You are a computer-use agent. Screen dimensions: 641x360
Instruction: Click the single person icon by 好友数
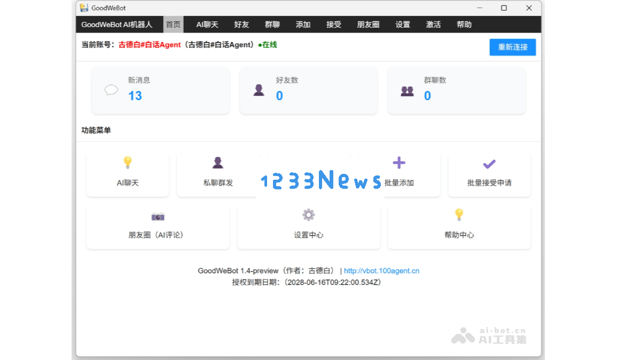[259, 90]
